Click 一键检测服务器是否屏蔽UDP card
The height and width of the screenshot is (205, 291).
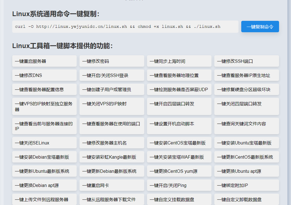coord(179,89)
